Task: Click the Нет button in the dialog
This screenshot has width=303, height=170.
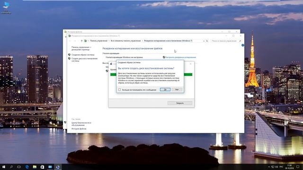Action: (177, 89)
